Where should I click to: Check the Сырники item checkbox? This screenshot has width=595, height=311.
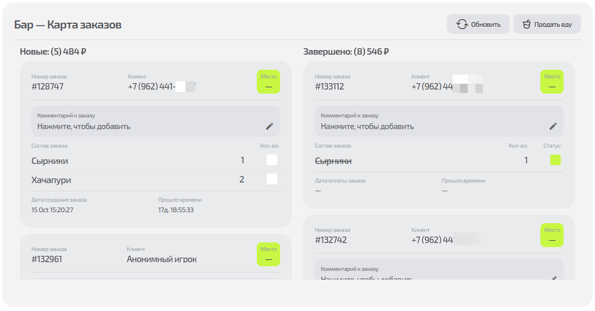pos(271,160)
